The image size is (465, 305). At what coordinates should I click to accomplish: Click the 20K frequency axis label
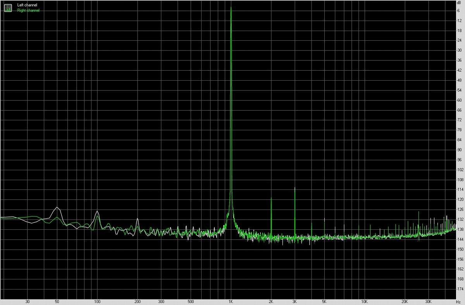(x=405, y=302)
